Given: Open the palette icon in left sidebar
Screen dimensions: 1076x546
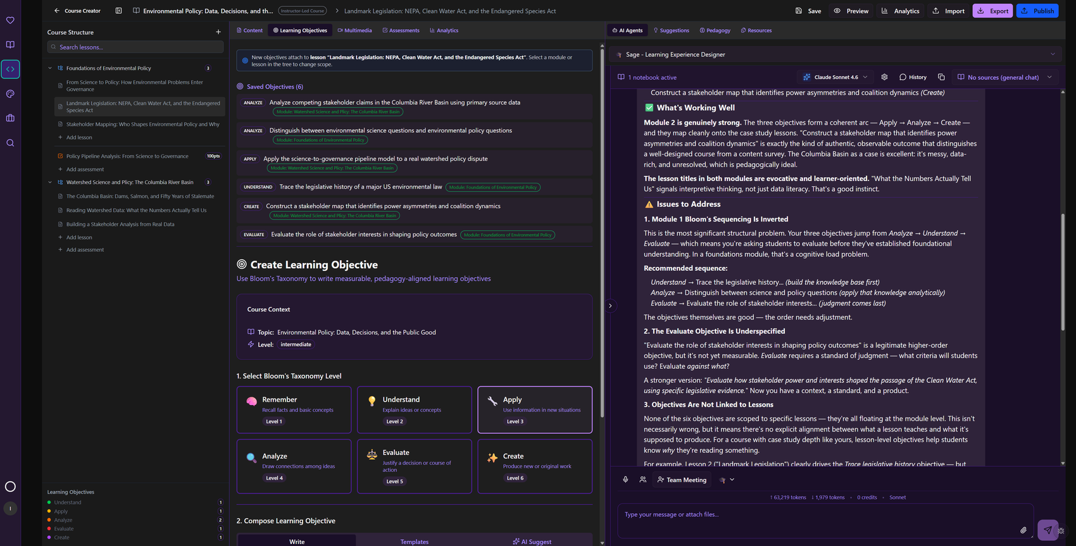Looking at the screenshot, I should coord(10,94).
